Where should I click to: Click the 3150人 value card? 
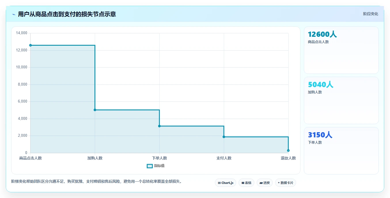pyautogui.click(x=341, y=151)
